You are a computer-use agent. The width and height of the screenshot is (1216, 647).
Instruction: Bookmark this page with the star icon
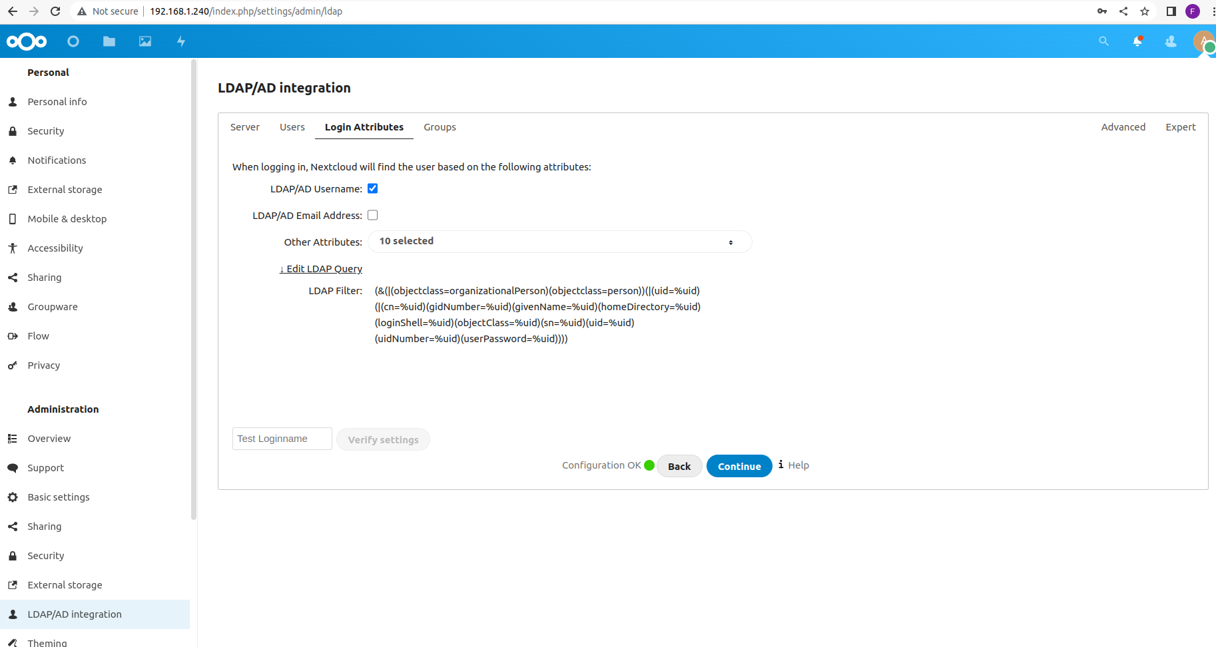[x=1145, y=11]
